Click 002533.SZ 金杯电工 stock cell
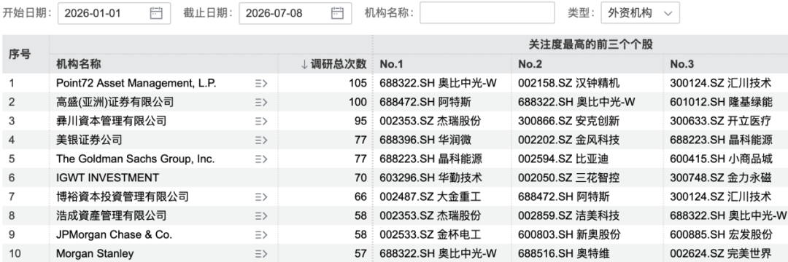 (x=430, y=234)
